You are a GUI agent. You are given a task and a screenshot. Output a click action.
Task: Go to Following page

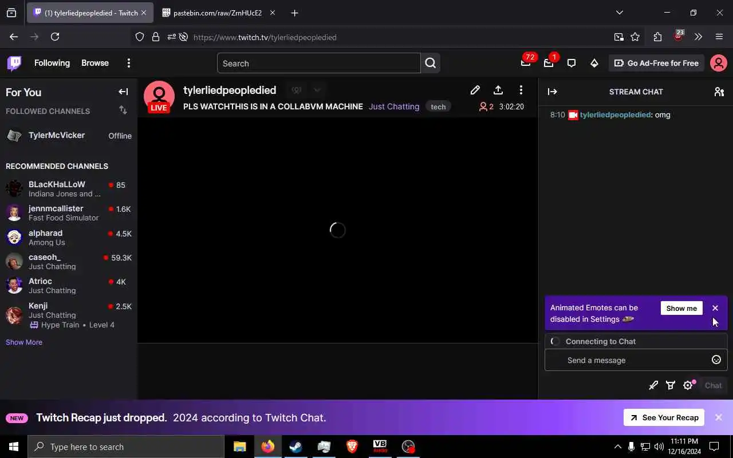[52, 63]
